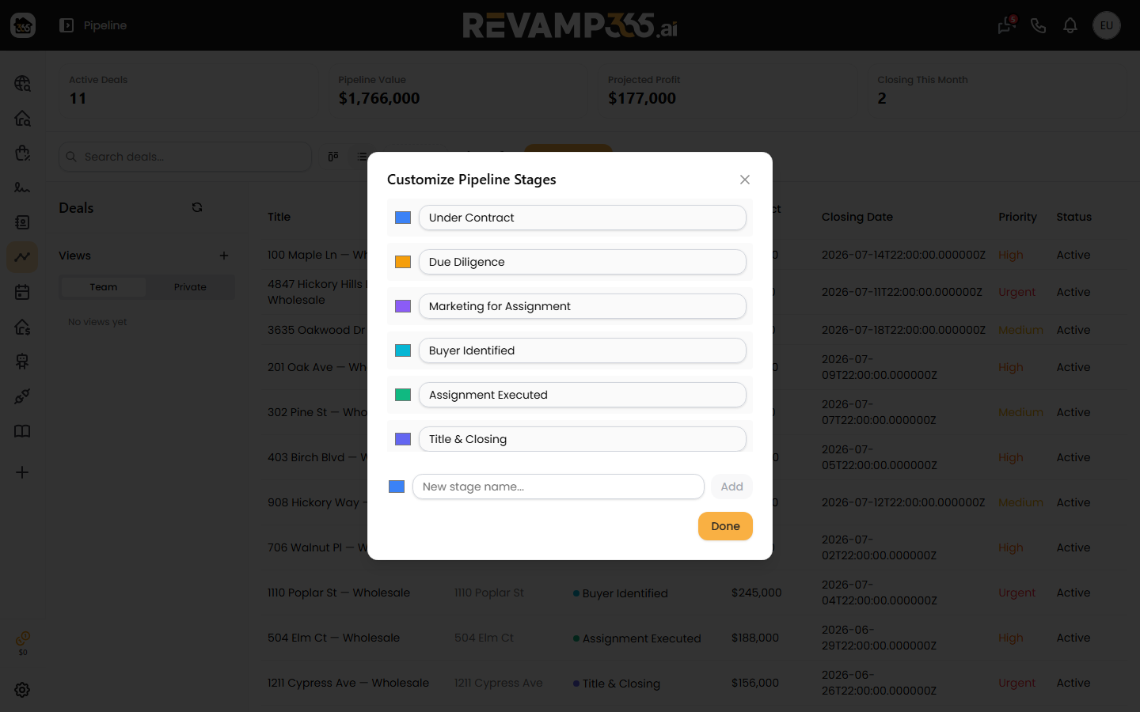Open the plug integrations sidebar icon
Screen dimensions: 1140x712
pyautogui.click(x=22, y=396)
